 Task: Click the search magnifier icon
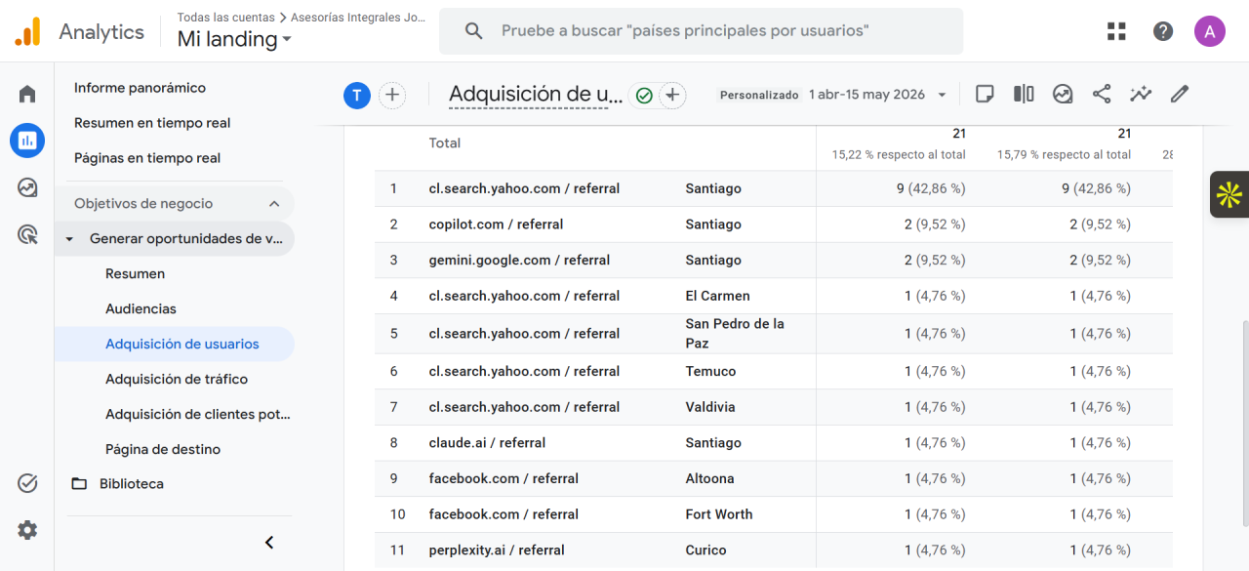click(x=474, y=31)
